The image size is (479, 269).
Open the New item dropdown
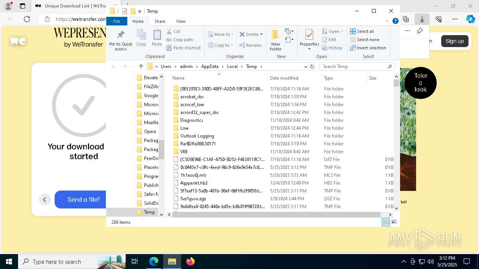pyautogui.click(x=289, y=31)
